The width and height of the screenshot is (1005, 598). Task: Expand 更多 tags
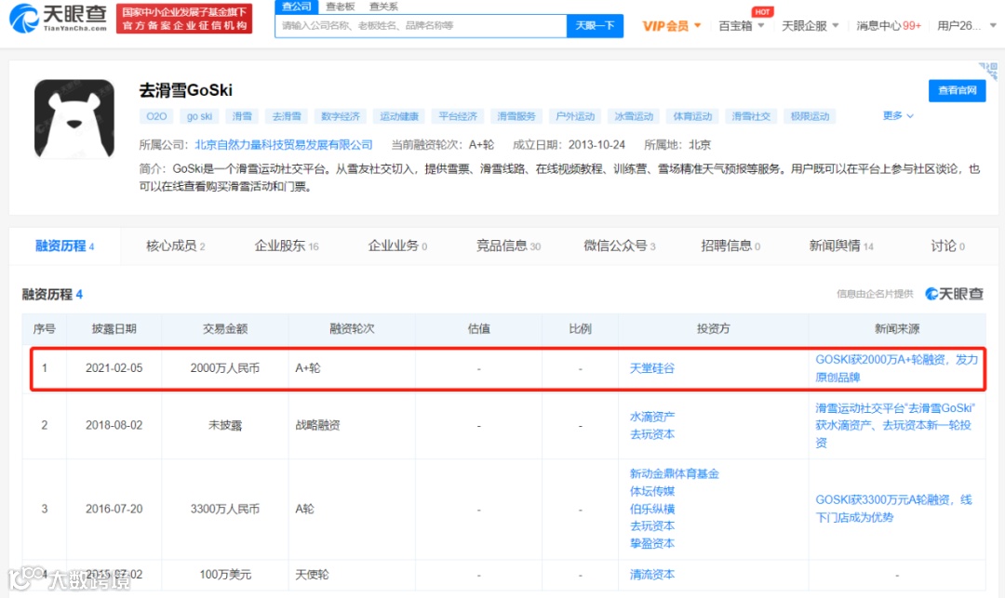point(897,115)
